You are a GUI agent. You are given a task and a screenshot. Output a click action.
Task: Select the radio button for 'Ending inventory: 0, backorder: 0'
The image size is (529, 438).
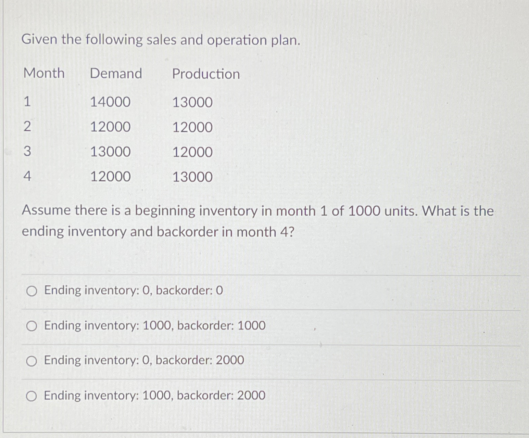coord(32,291)
